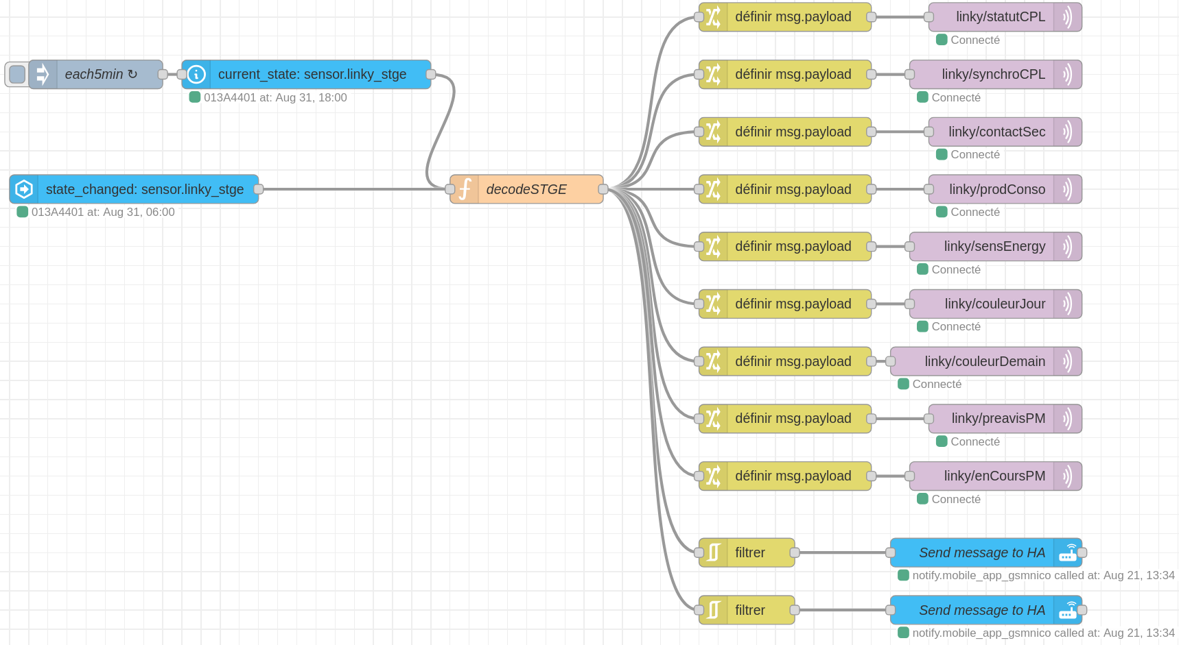Select the decodeSTGE function node
This screenshot has height=645, width=1179.
point(526,189)
